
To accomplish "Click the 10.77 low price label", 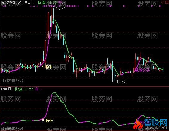I will (121, 82).
